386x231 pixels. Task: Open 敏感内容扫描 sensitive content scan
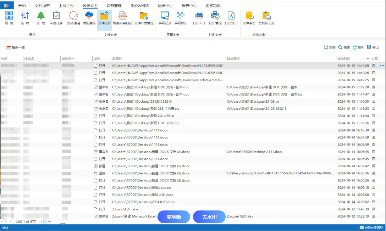tap(122, 18)
